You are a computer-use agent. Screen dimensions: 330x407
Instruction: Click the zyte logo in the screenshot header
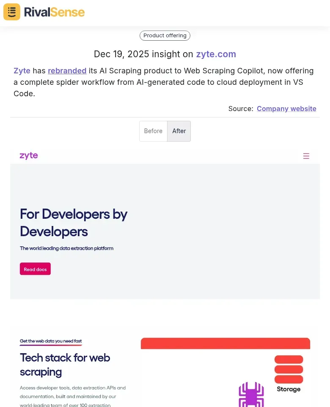(28, 156)
